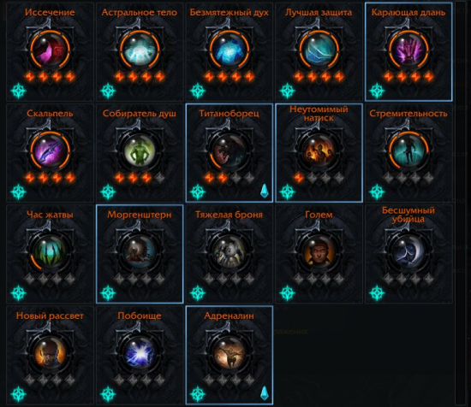Select the Лучшая защита shield icon
The width and height of the screenshot is (471, 407).
pos(319,49)
